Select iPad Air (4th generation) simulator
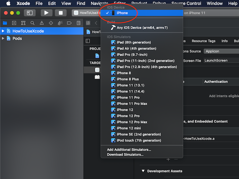239x179 pixels. (142, 48)
